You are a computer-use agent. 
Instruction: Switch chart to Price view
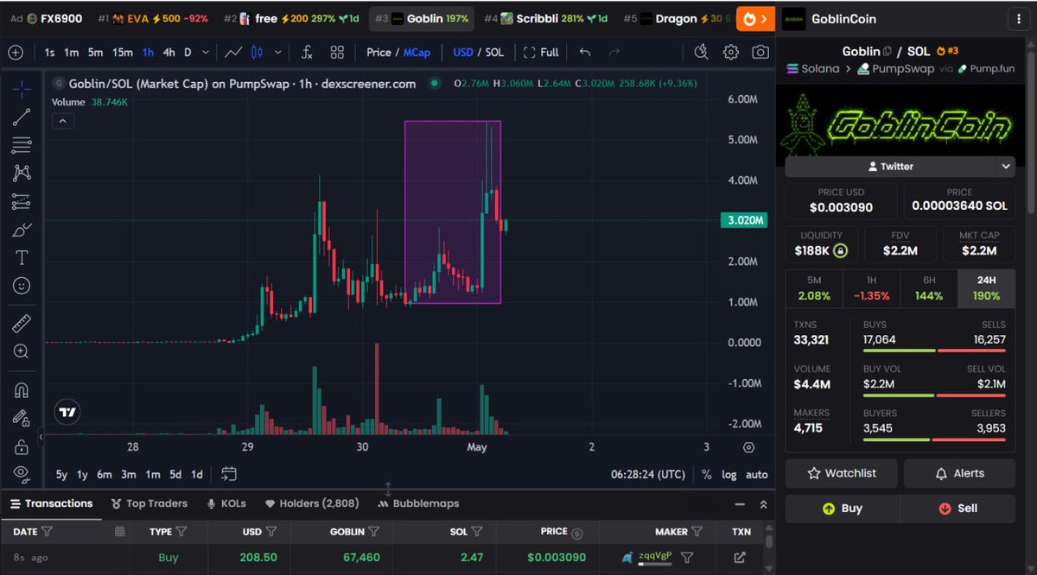point(379,52)
